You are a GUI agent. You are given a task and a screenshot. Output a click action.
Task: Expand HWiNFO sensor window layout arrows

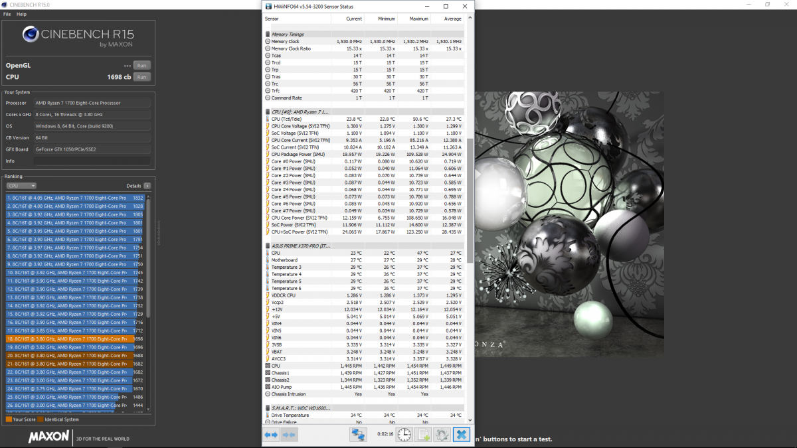pos(271,435)
